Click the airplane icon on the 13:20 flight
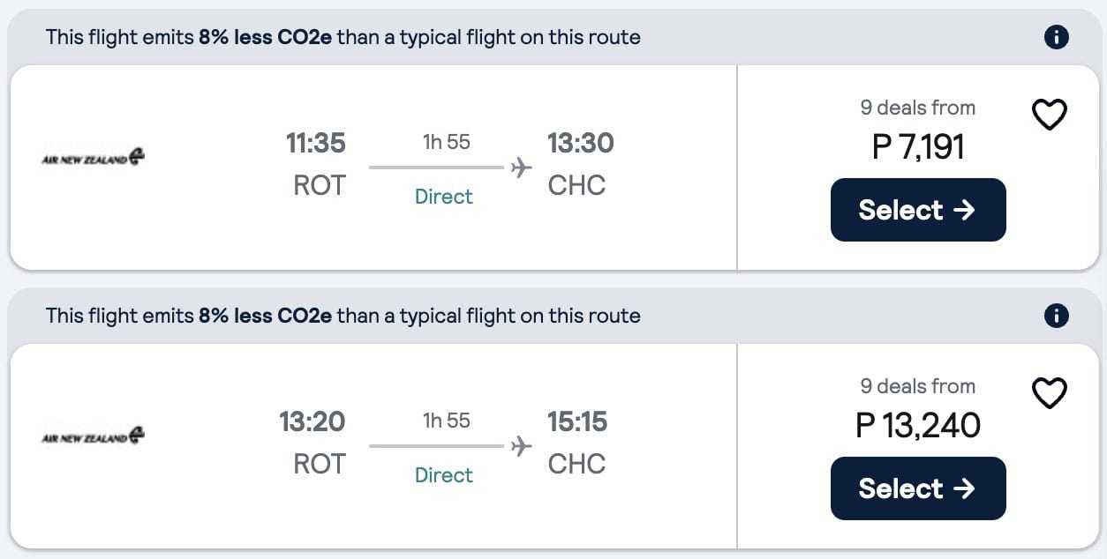Viewport: 1107px width, 559px height. (522, 445)
